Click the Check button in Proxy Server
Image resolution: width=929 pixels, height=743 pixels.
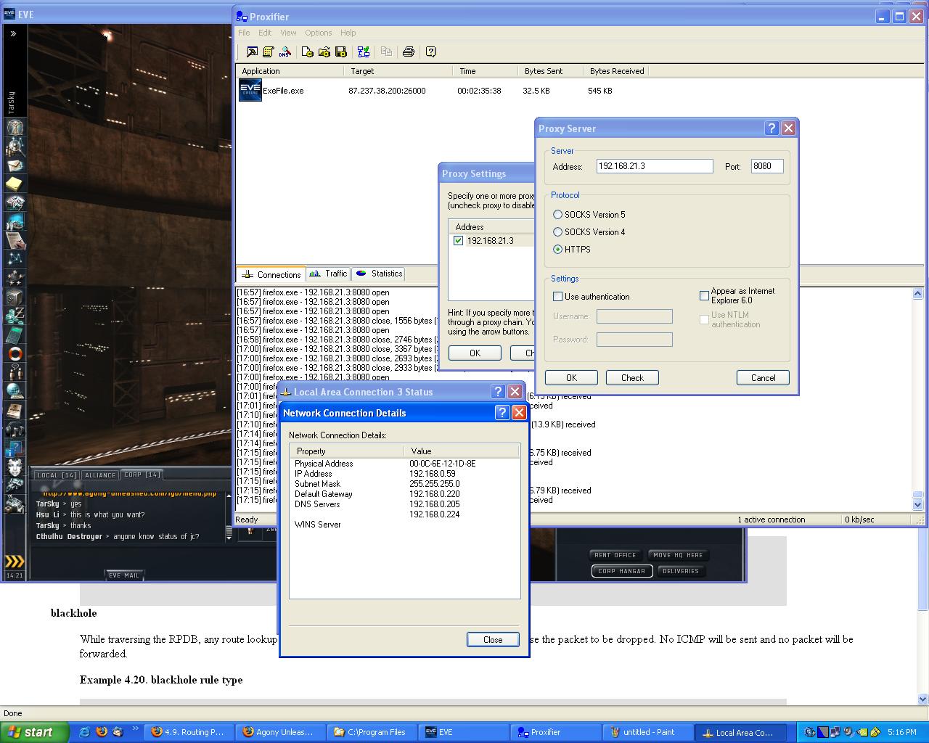(632, 378)
